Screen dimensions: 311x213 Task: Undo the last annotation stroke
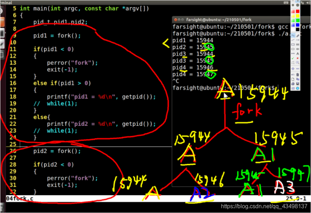pyautogui.click(x=293, y=75)
